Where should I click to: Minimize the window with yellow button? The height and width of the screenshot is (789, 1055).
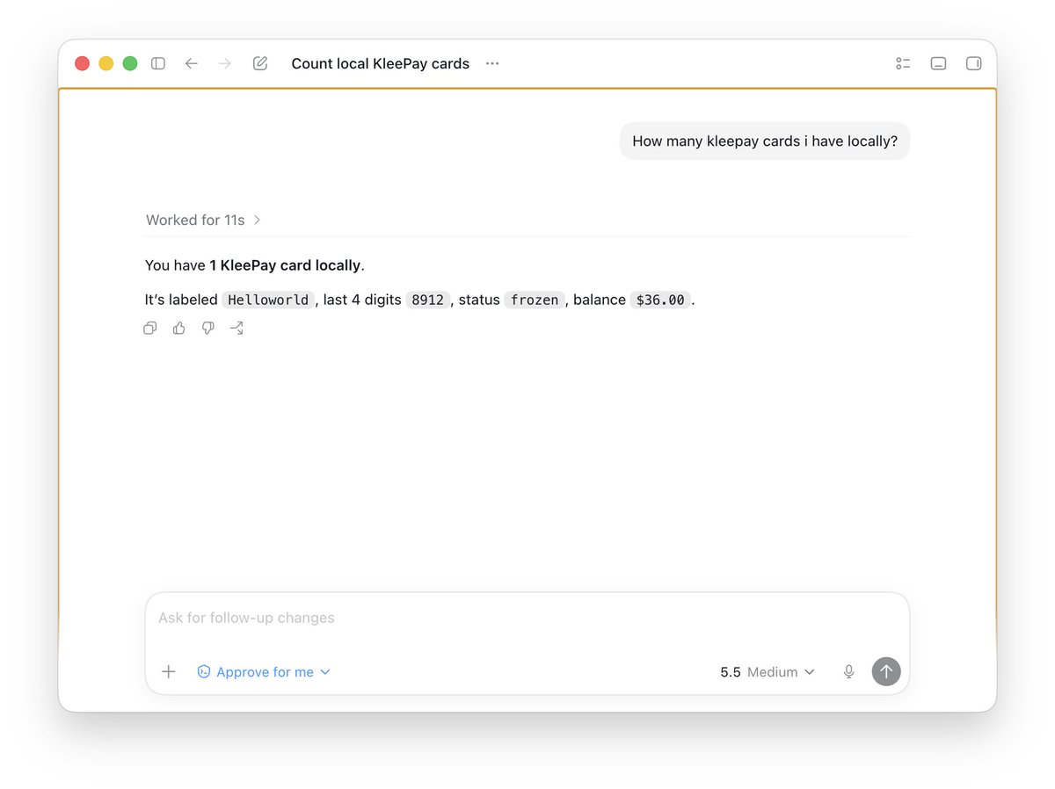pos(106,63)
